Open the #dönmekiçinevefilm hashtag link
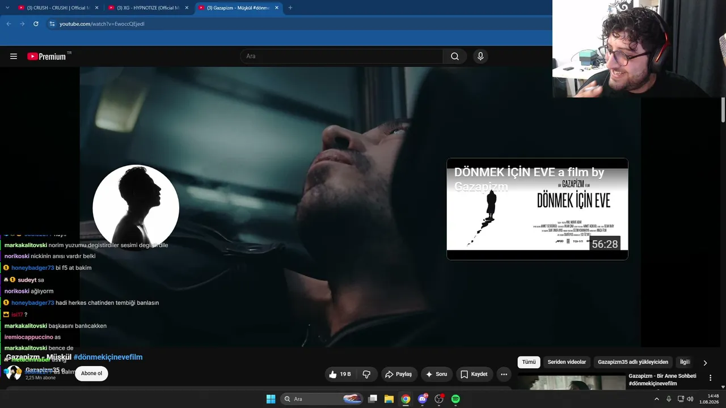The width and height of the screenshot is (726, 408). (108, 357)
